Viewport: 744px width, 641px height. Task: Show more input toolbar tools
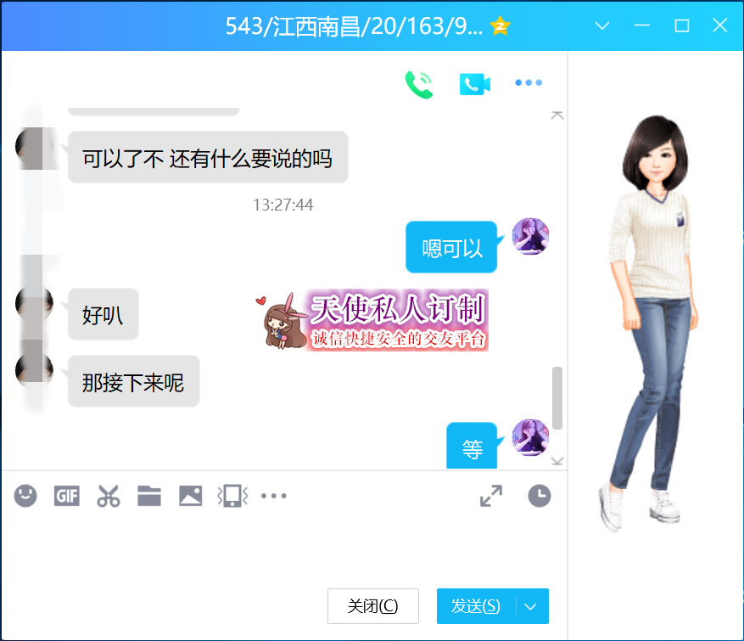[273, 496]
